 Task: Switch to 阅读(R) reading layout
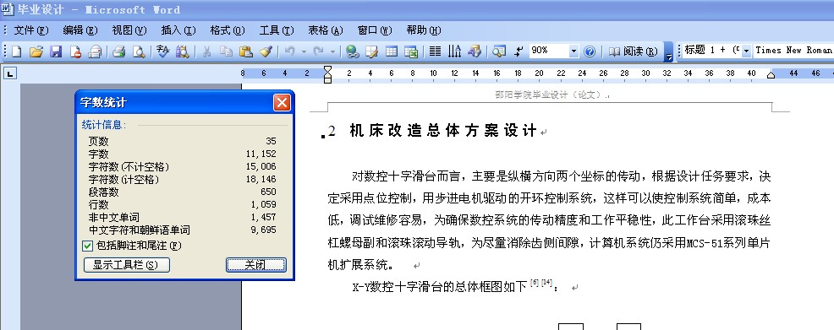point(633,51)
